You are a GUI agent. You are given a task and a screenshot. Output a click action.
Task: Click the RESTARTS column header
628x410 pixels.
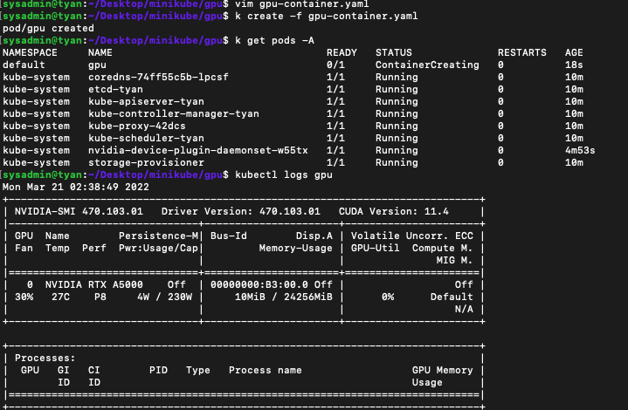point(521,53)
